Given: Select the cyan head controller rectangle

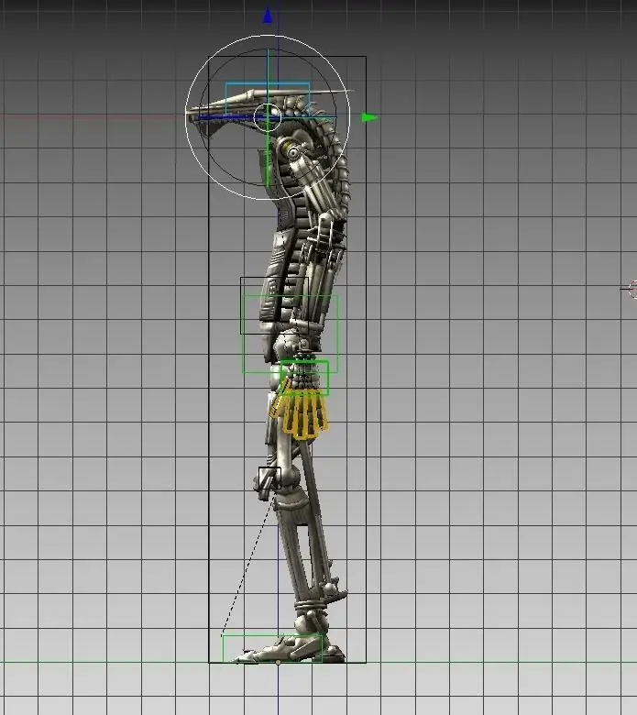Looking at the screenshot, I should [268, 99].
